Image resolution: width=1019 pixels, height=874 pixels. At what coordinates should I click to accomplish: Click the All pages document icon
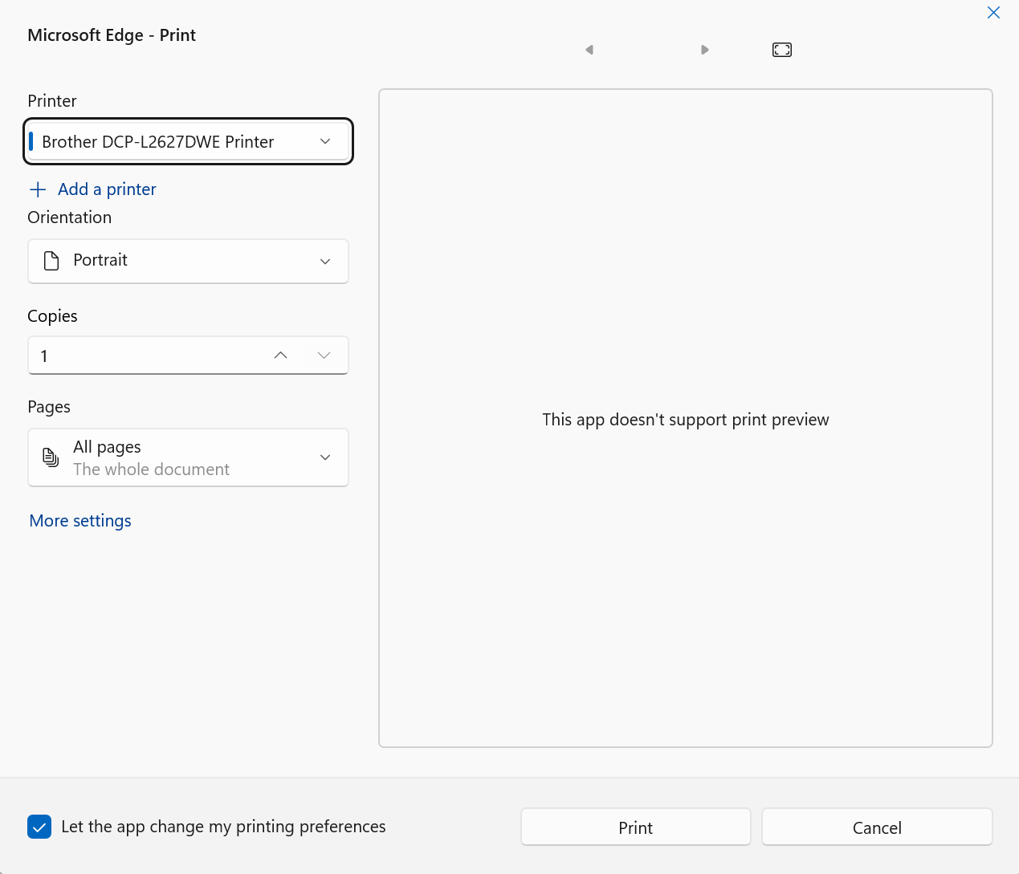(51, 457)
